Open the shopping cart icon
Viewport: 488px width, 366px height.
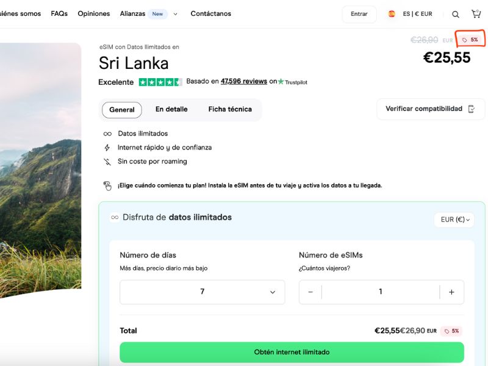tap(477, 13)
